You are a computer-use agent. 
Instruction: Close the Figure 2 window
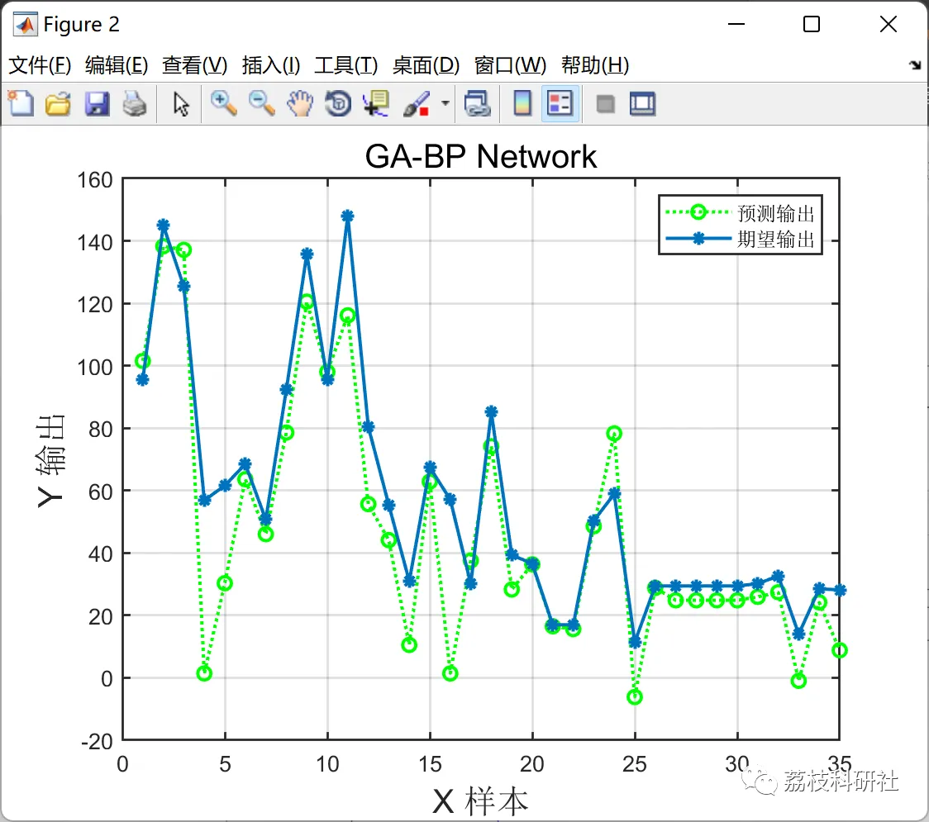(x=889, y=24)
